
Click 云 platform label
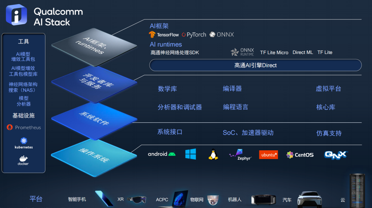point(343,200)
